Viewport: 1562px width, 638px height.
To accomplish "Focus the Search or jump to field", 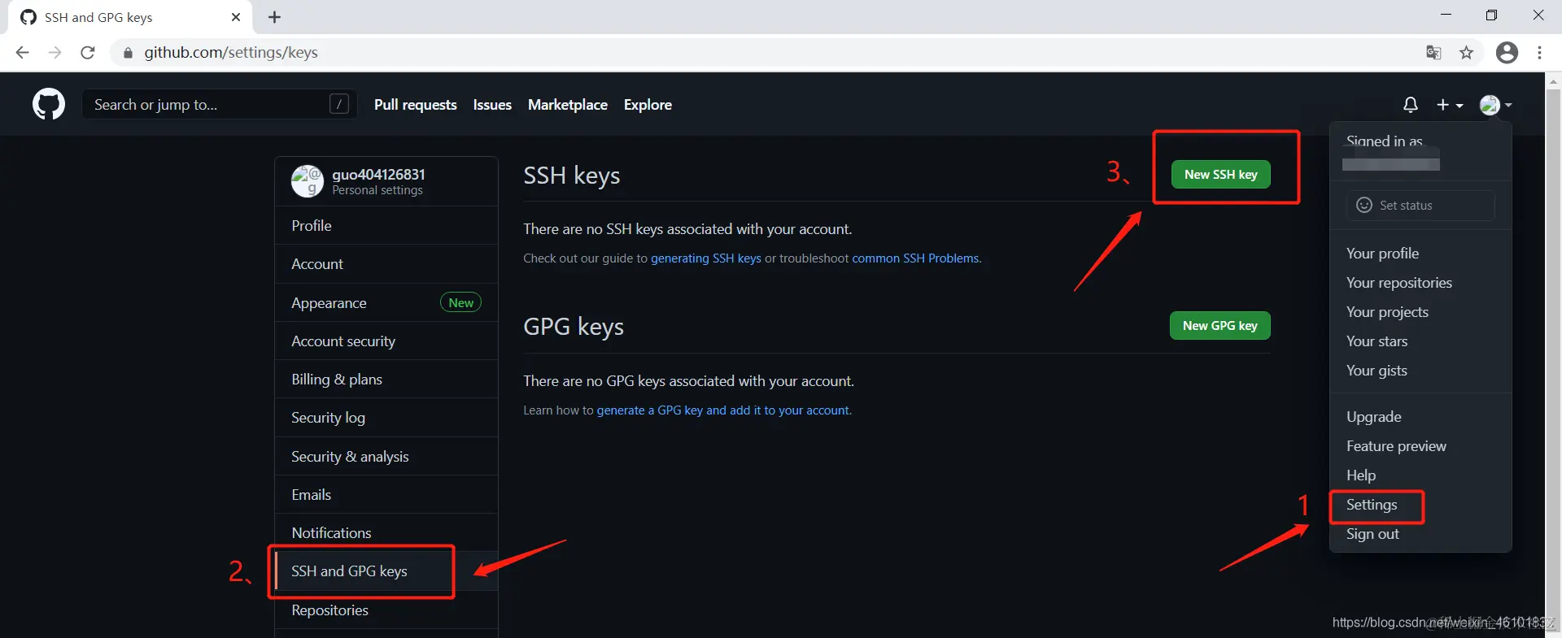I will [x=219, y=104].
